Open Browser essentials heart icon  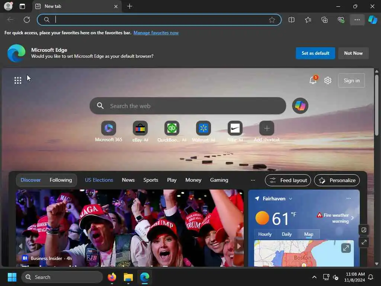[x=341, y=20]
